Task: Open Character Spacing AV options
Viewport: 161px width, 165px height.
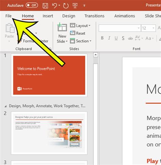Action: [139, 38]
